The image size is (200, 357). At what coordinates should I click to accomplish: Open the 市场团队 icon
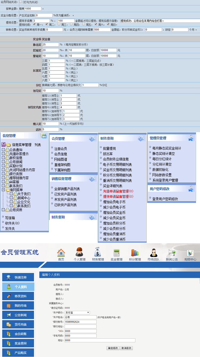(153, 253)
